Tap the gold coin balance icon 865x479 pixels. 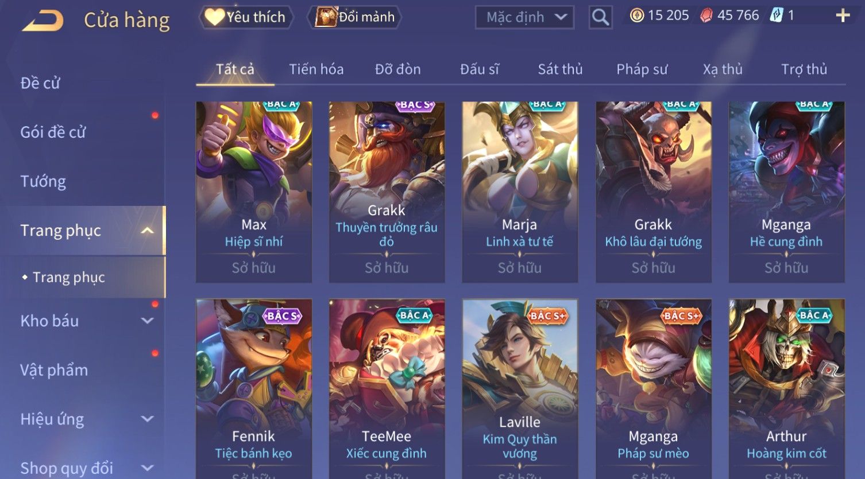(x=637, y=15)
